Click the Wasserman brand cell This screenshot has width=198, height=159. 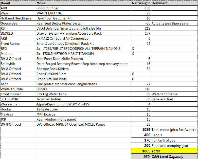(x=18, y=104)
